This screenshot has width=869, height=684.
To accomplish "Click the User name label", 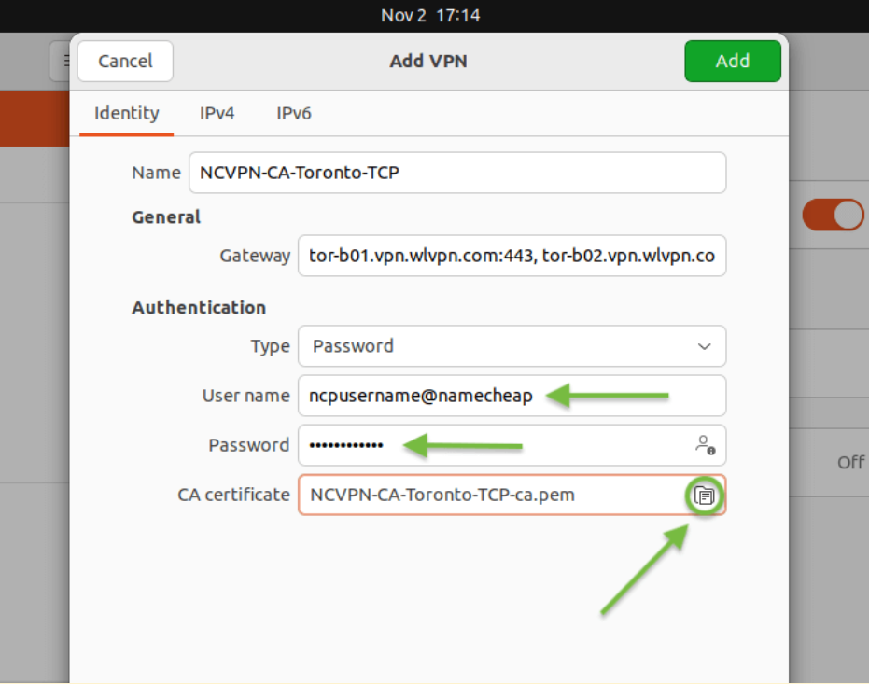I will point(246,396).
